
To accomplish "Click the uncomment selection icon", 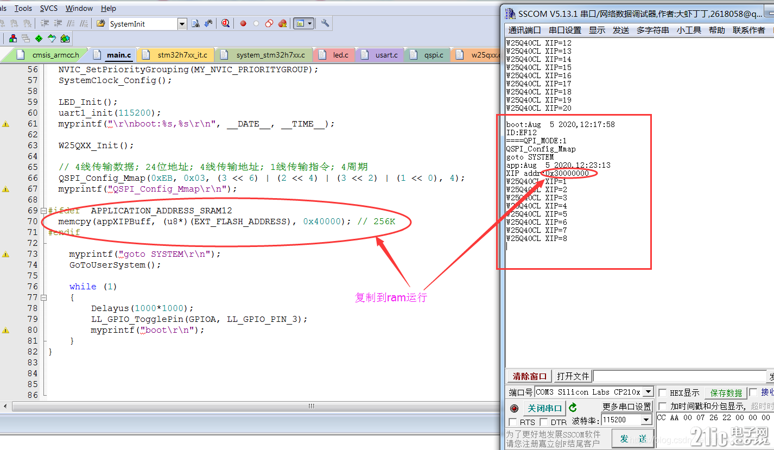I will coord(84,23).
